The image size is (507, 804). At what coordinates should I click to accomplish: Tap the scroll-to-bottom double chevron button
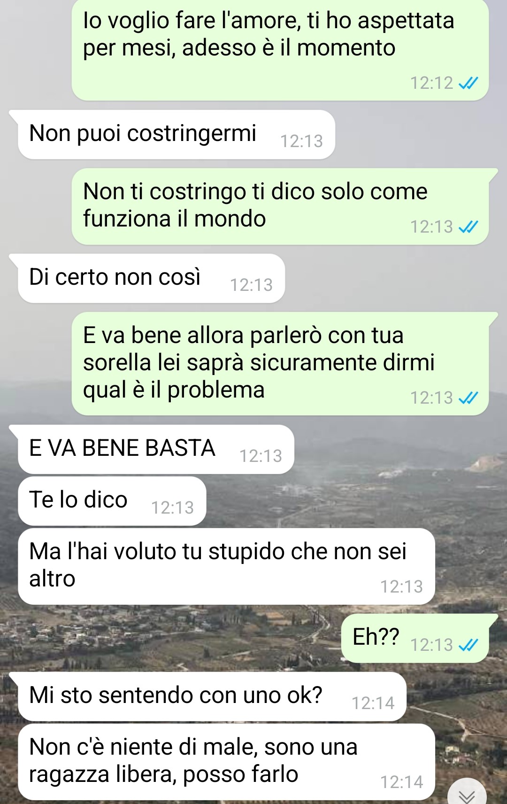[467, 795]
